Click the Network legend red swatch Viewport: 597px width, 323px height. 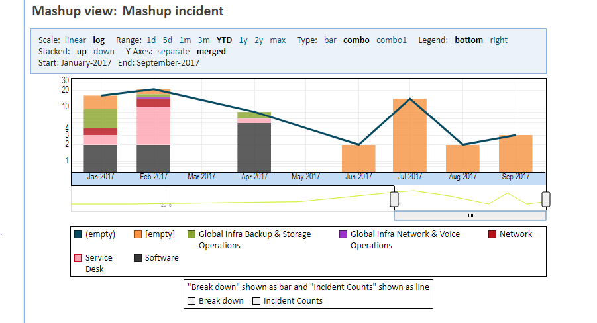coord(492,234)
